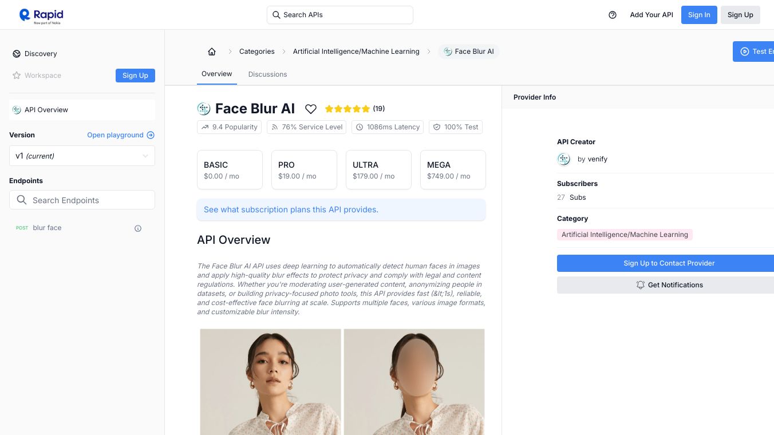
Task: Select the Overview tab
Action: click(216, 74)
